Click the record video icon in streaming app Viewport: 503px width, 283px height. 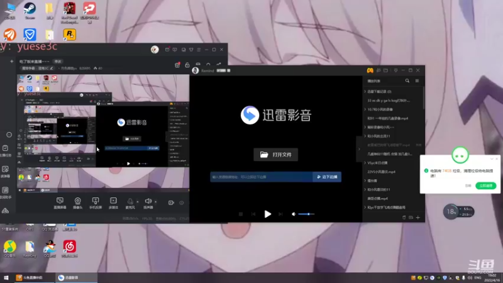pyautogui.click(x=171, y=203)
